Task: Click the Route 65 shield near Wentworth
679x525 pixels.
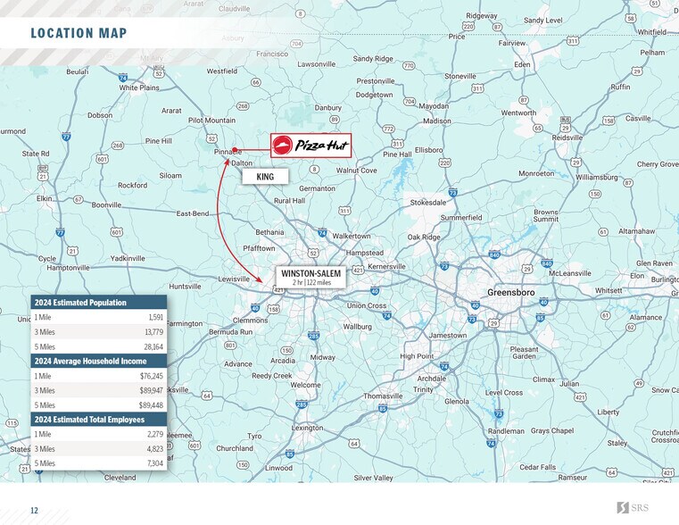Action: [x=539, y=129]
